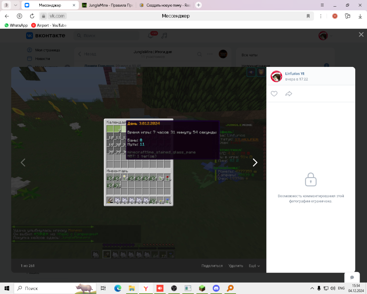Go back in browser

tap(7, 16)
